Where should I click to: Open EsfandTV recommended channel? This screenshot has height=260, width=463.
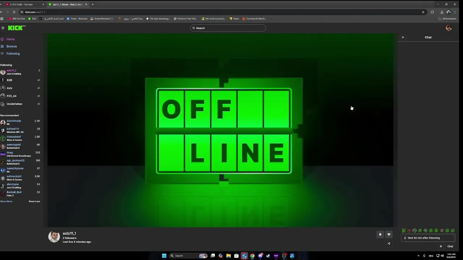(20, 130)
